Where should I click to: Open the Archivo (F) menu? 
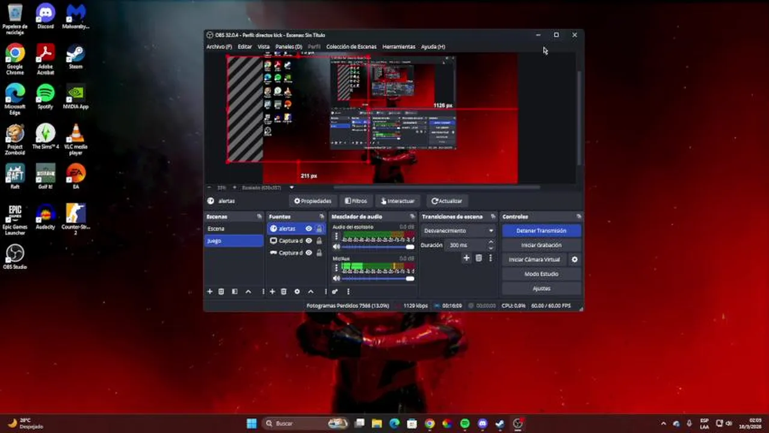point(219,46)
